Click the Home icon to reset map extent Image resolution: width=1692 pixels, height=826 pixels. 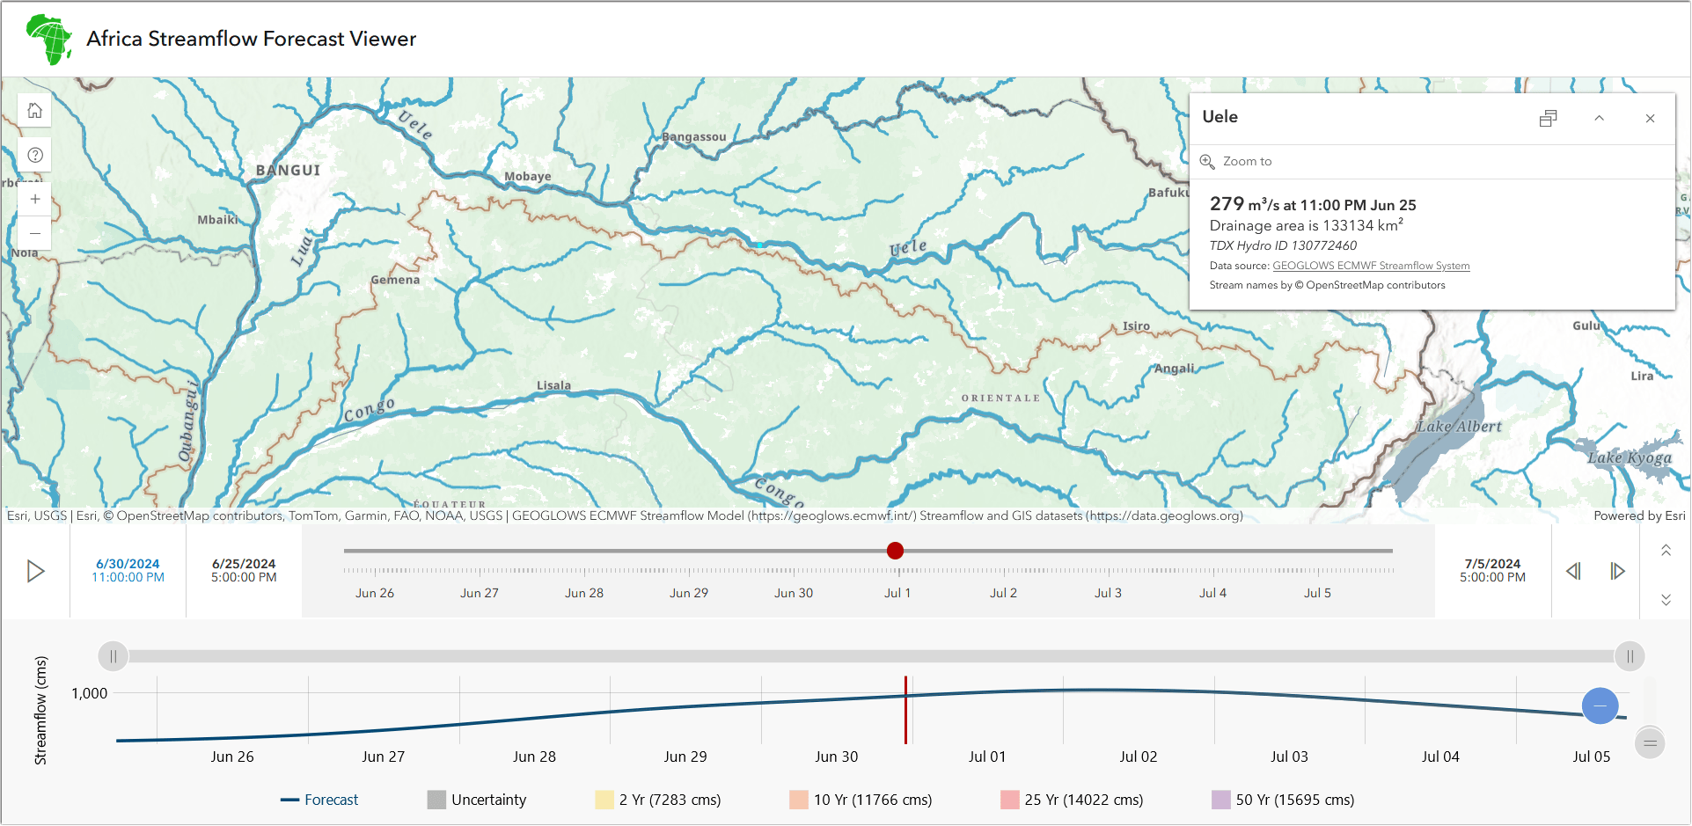pyautogui.click(x=34, y=110)
